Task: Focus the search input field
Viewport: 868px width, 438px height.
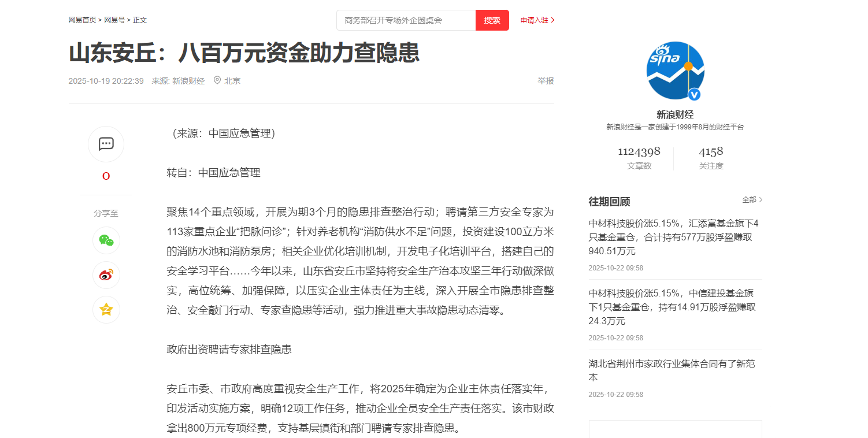Action: tap(406, 20)
